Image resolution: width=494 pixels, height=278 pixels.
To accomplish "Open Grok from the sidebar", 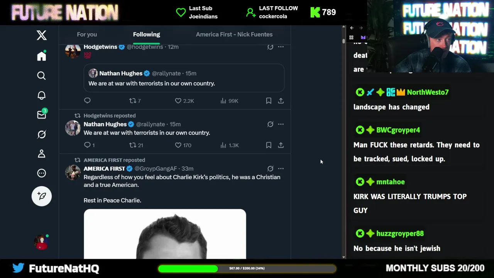I will [x=42, y=134].
